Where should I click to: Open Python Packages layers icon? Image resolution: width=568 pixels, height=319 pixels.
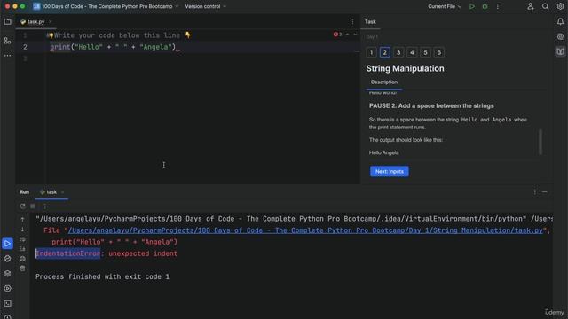[7, 274]
